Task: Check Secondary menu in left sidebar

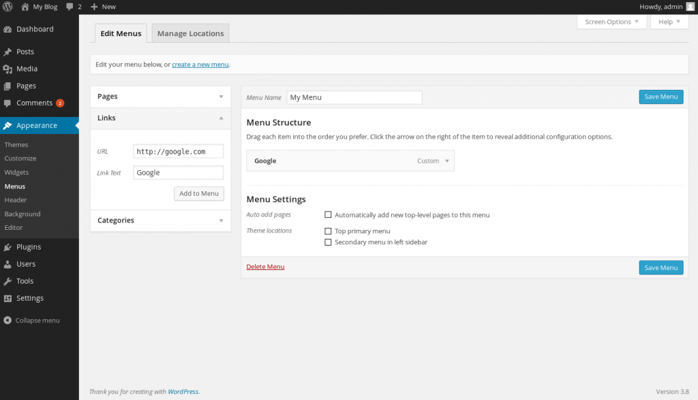Action: (x=328, y=241)
